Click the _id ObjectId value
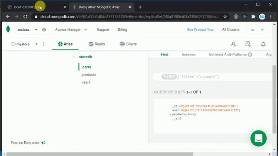The image size is (278, 156). pos(209,106)
